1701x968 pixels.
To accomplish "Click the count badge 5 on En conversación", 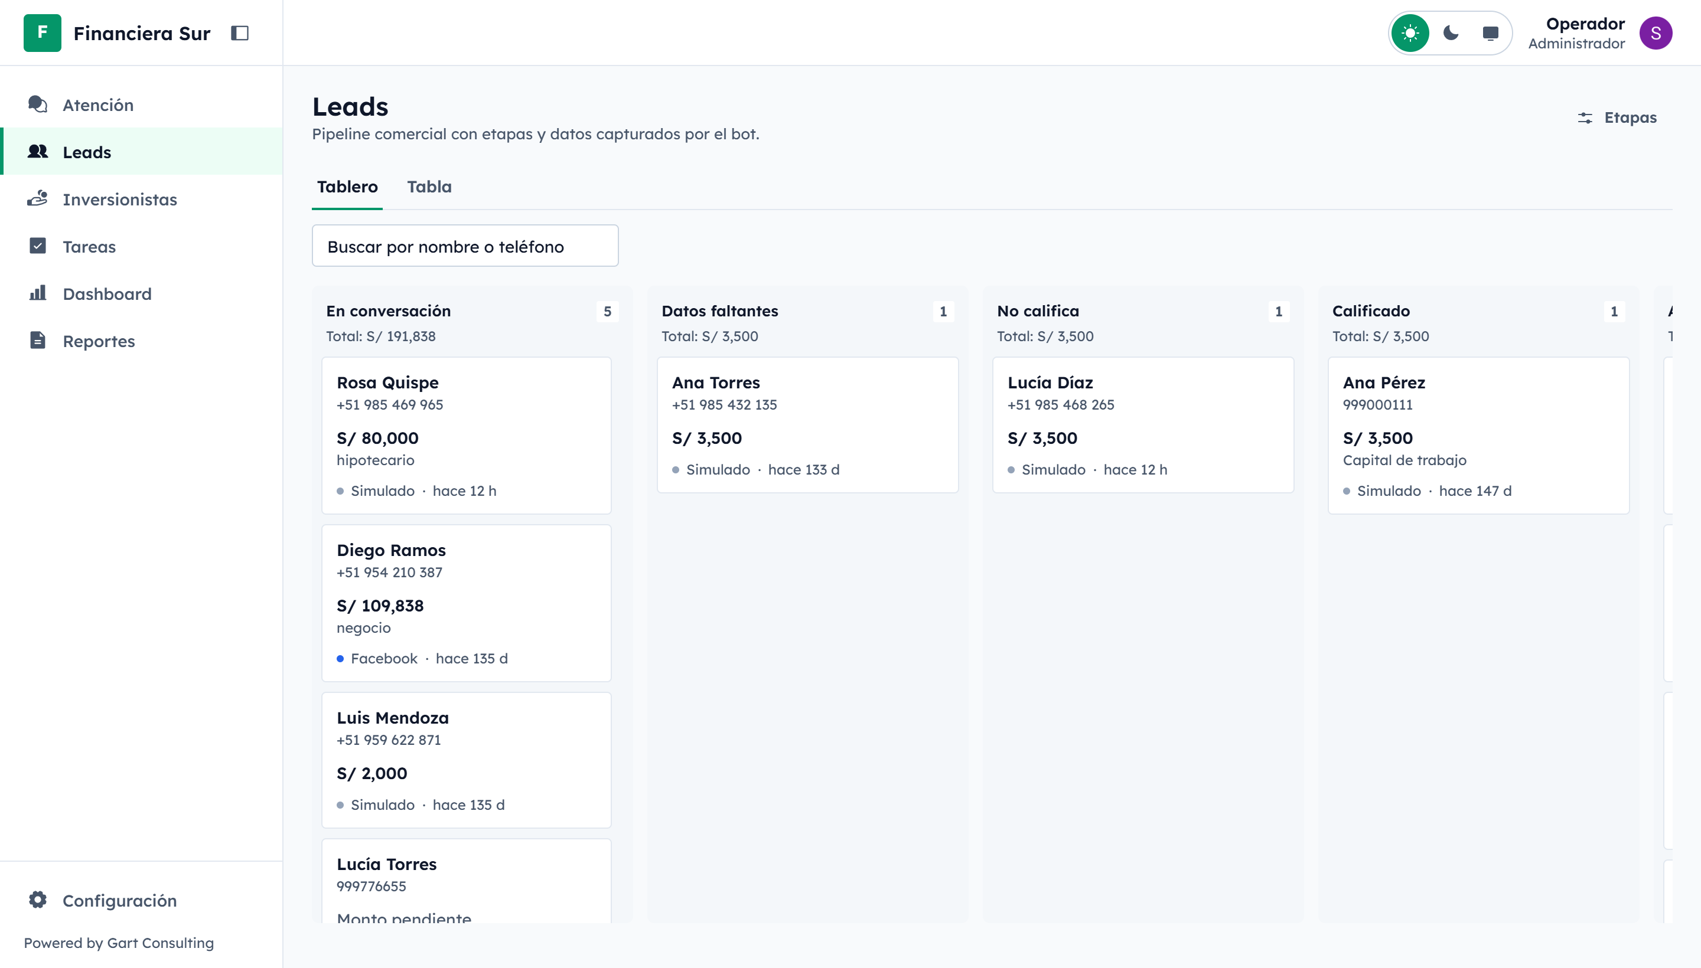I will tap(607, 311).
